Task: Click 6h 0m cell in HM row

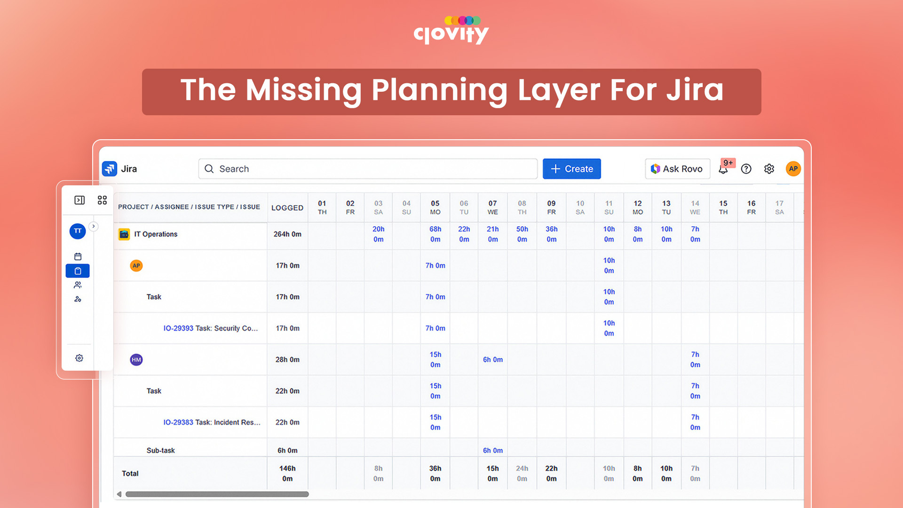Action: coord(493,360)
